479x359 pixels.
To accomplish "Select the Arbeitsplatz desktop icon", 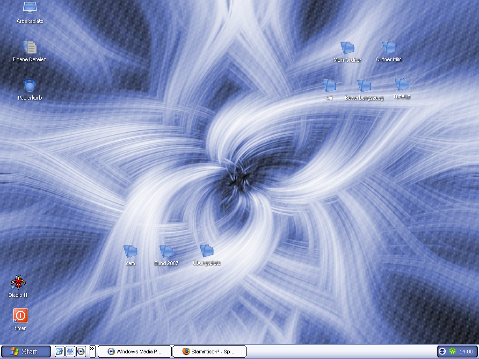I will (29, 8).
